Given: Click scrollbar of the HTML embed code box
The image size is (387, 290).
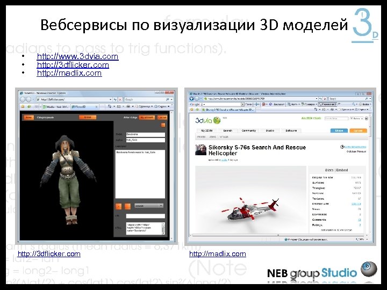Looking at the screenshot, I should pos(163,228).
